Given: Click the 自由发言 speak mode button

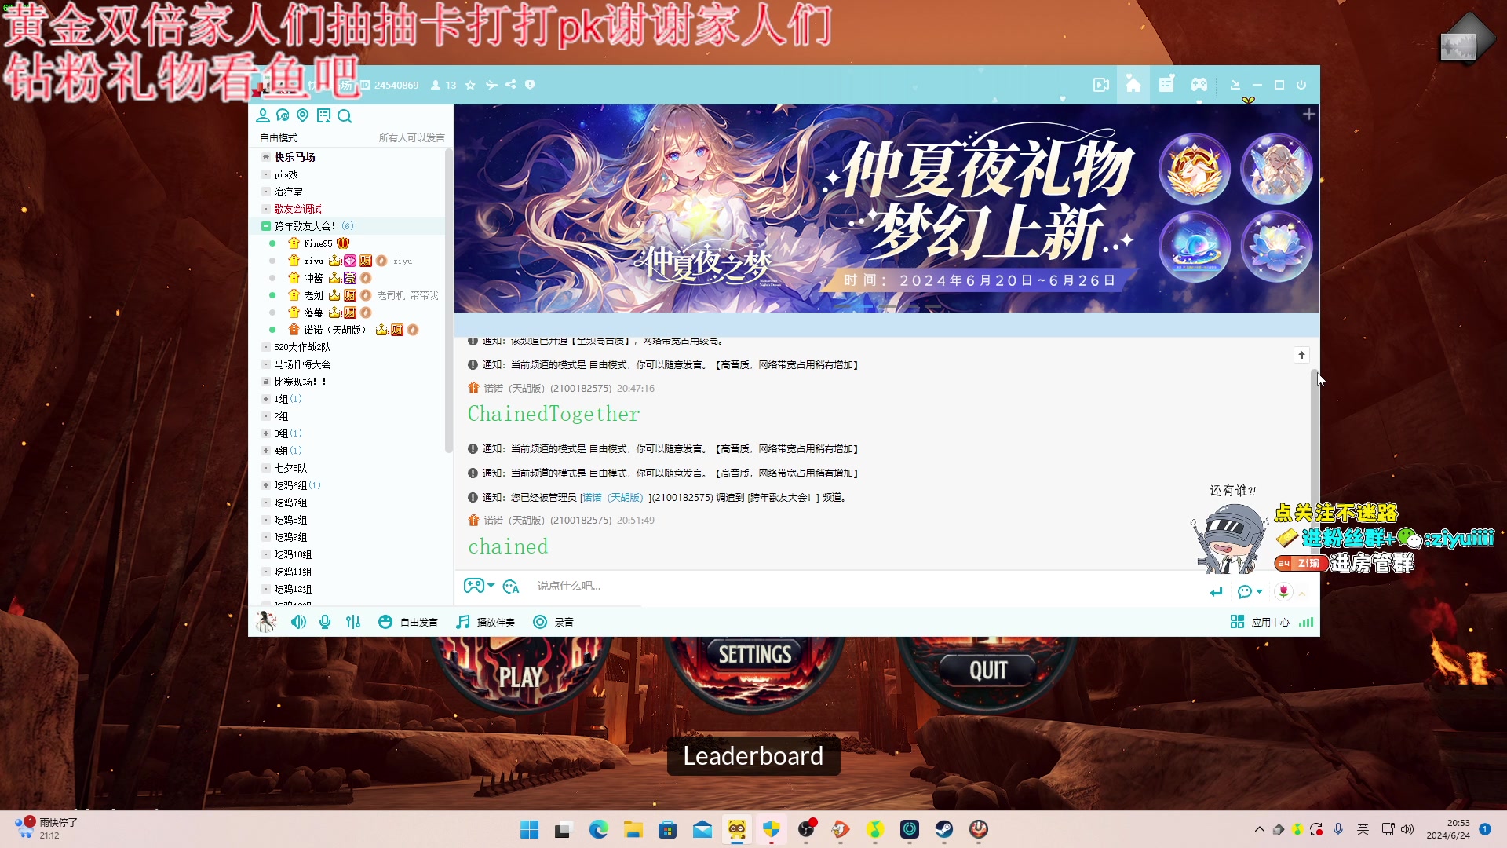Looking at the screenshot, I should tap(407, 622).
